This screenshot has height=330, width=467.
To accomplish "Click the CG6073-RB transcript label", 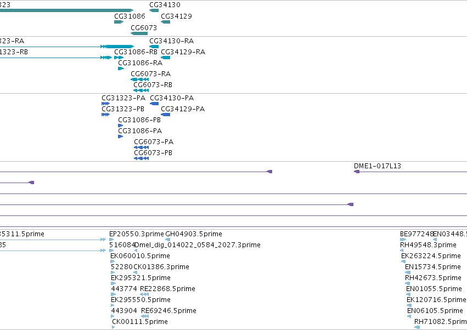I will tap(153, 85).
